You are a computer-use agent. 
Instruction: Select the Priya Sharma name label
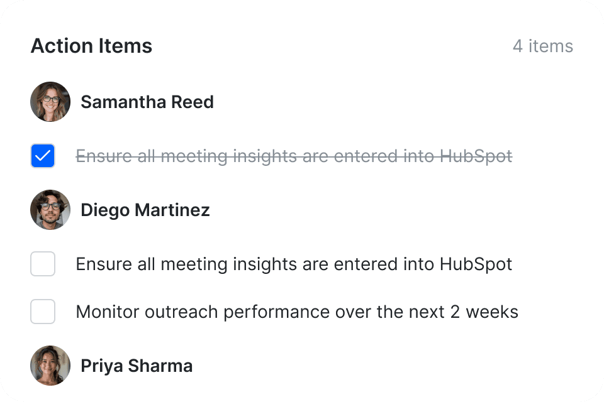point(137,366)
